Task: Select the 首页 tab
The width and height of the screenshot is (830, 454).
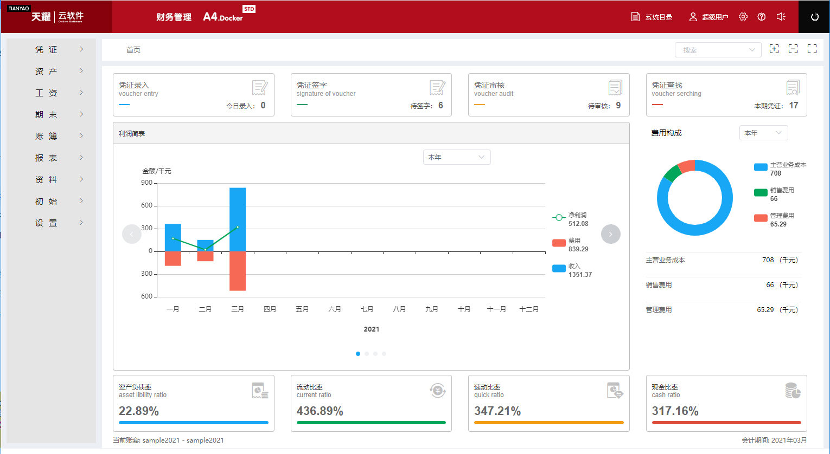Action: (133, 50)
